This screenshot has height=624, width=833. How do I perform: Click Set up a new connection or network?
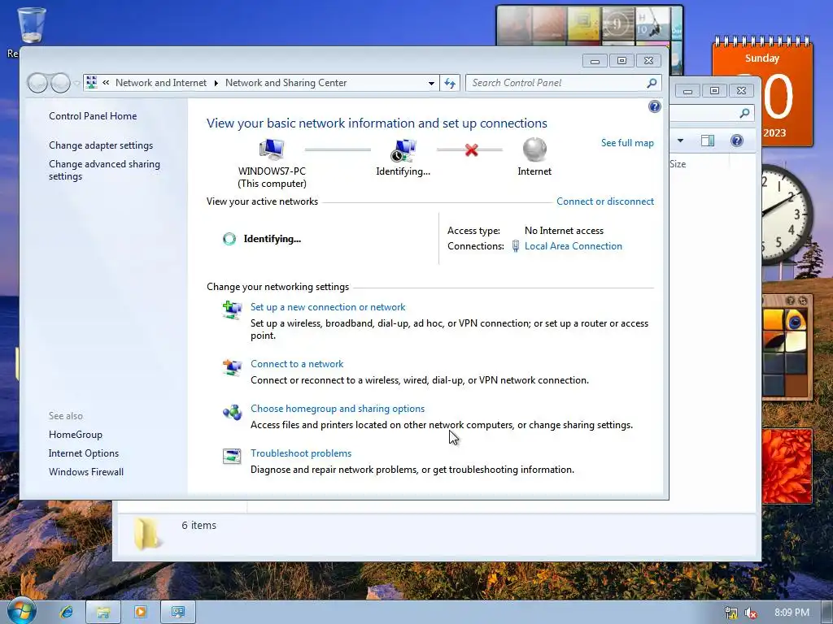click(328, 306)
